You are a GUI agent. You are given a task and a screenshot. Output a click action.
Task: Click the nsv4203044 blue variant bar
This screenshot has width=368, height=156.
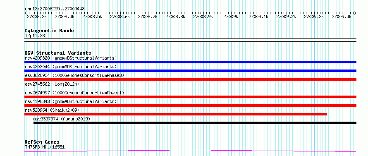190,71
